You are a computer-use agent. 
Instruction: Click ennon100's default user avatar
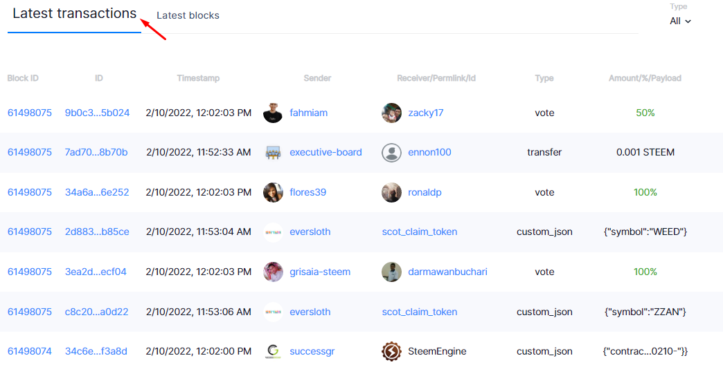[x=391, y=152]
